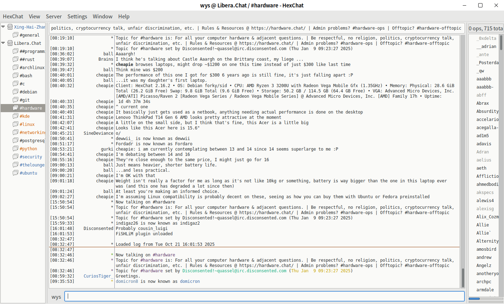Click the server icon beside Xing-Hai-Zhan
The width and height of the screenshot is (504, 304).
pos(10,27)
